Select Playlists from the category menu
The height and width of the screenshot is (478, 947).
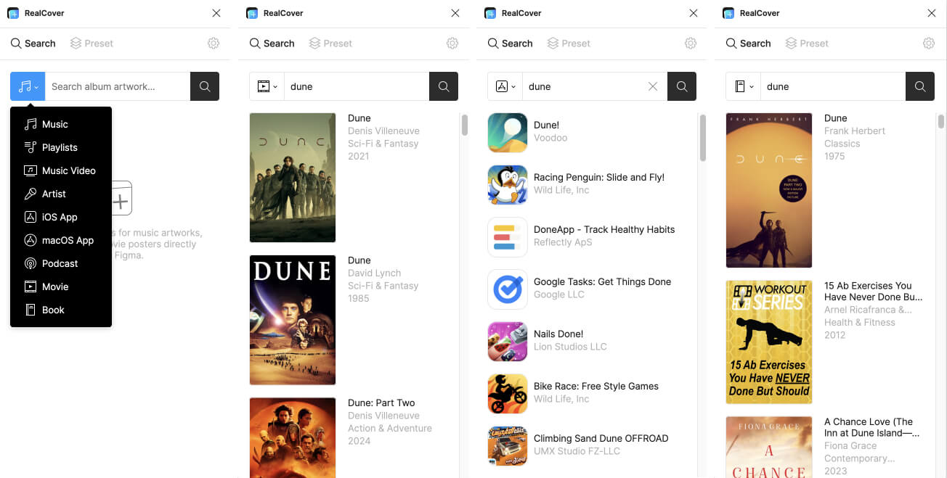pos(60,147)
